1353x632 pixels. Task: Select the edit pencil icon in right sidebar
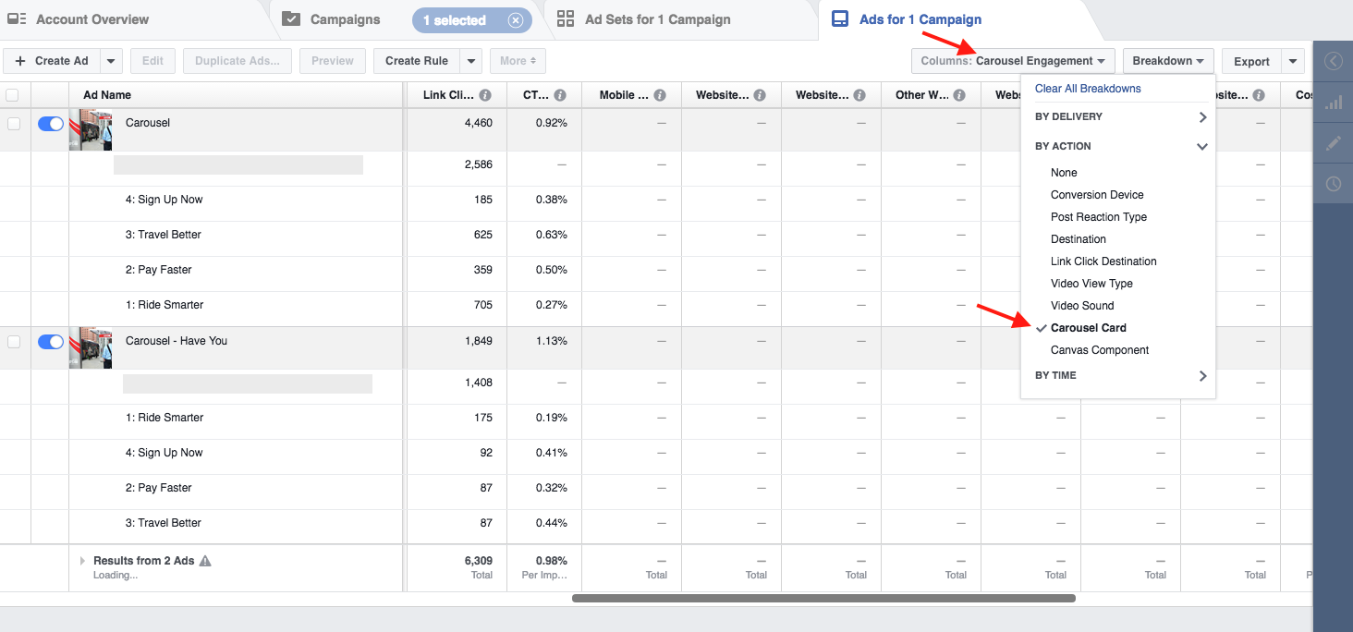coord(1334,143)
